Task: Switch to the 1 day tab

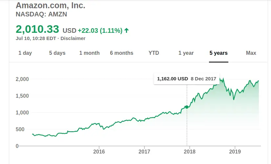Action: (25, 53)
